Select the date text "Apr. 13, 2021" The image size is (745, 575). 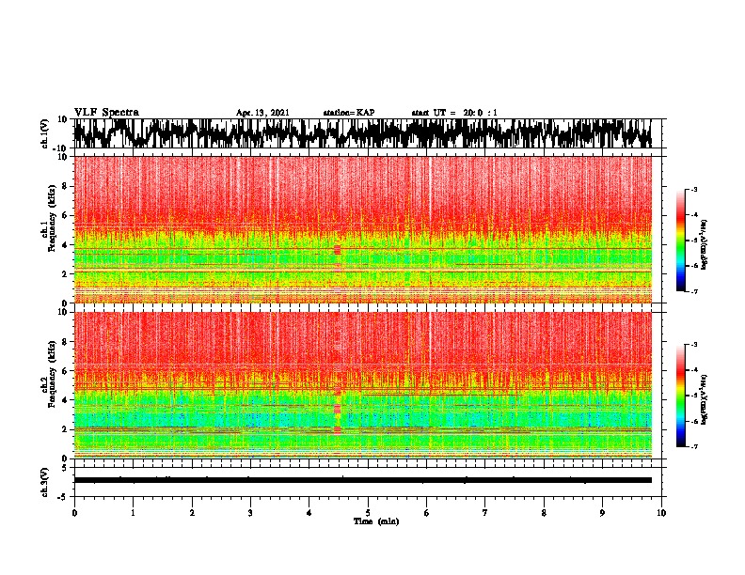click(x=262, y=113)
